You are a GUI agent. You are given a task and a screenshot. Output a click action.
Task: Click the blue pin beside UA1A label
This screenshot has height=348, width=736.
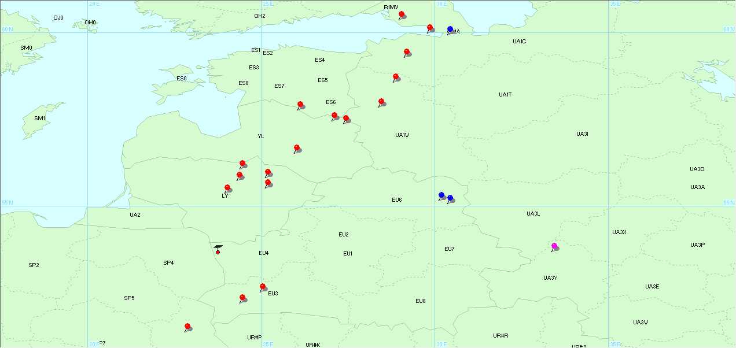[x=450, y=29]
